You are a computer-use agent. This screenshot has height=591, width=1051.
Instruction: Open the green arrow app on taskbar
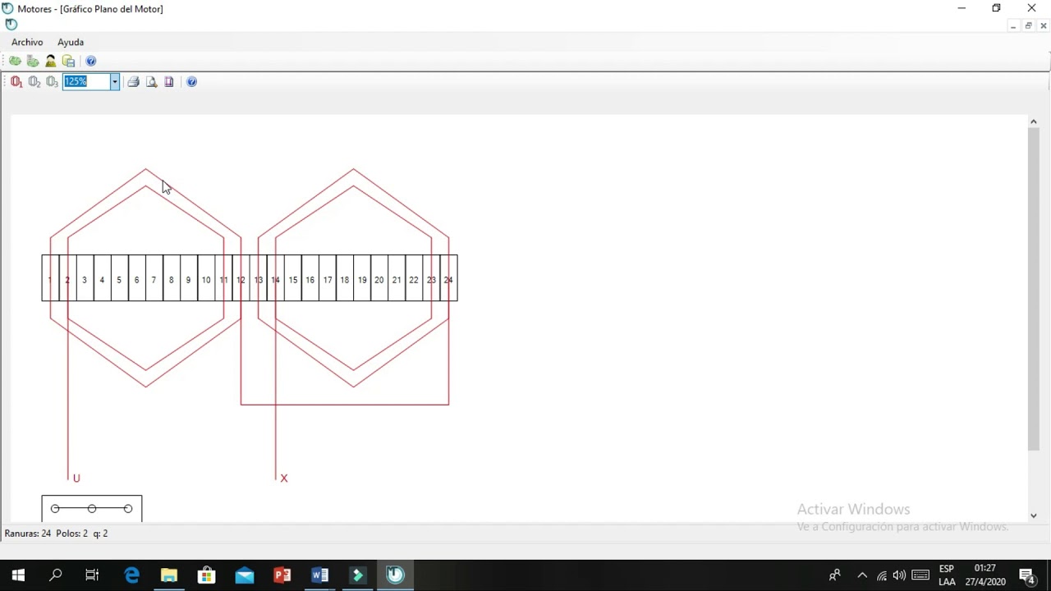(x=357, y=575)
